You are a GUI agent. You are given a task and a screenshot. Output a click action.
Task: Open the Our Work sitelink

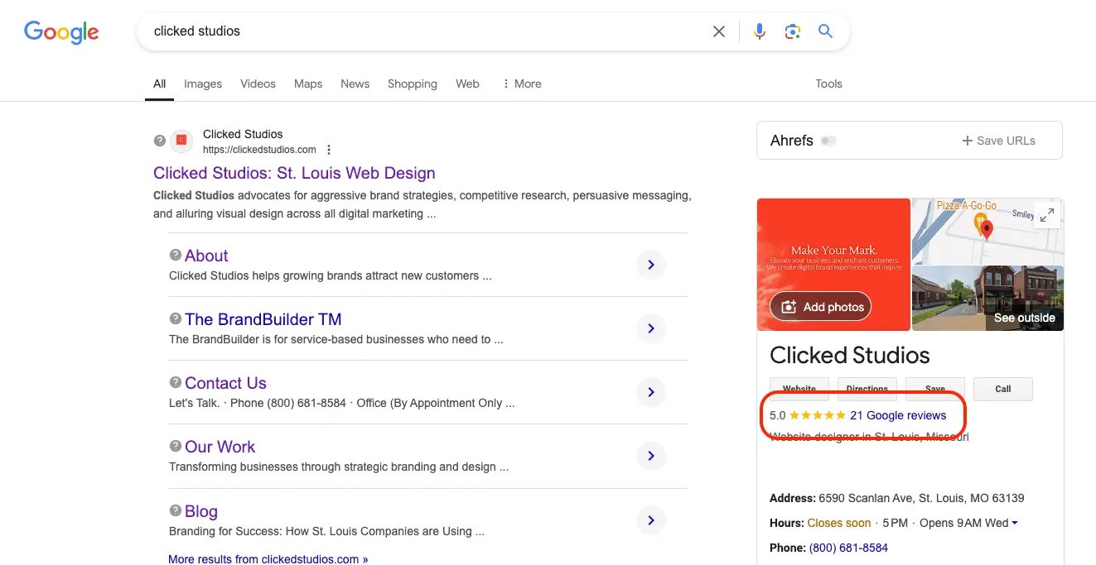(x=220, y=447)
